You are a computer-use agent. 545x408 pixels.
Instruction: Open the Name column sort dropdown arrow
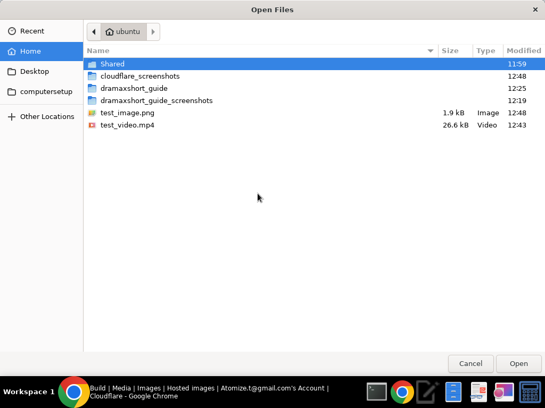[430, 50]
